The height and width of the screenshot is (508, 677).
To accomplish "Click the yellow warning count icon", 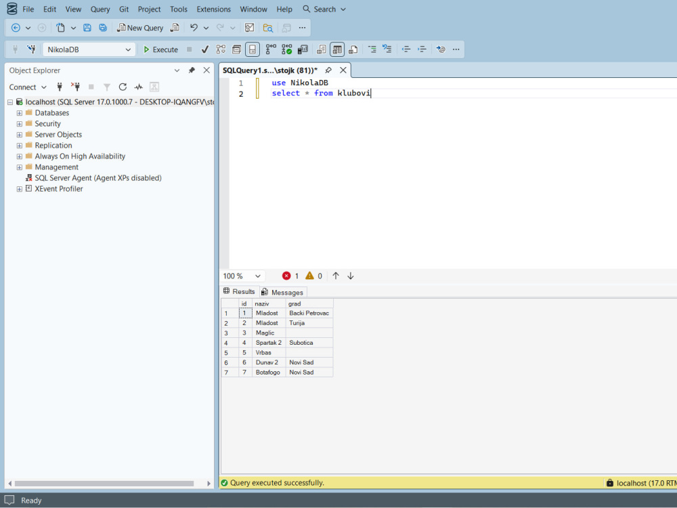I will pos(309,276).
